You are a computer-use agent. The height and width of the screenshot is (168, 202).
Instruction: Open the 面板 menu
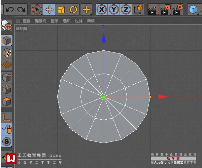[x=91, y=21]
